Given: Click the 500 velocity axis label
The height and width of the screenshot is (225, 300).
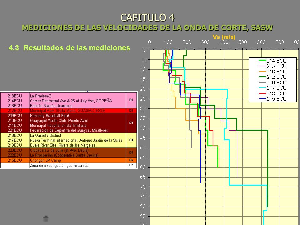Looking at the screenshot, I should click(242, 42).
